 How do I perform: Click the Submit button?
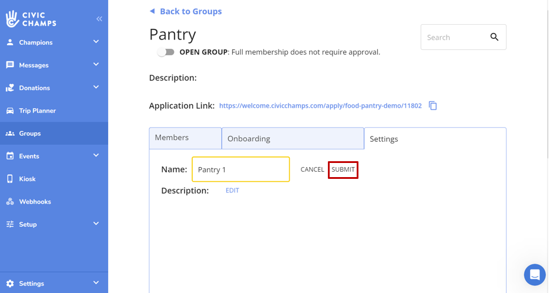pos(343,169)
